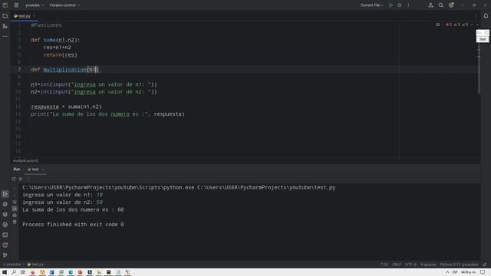Click multiplicacion() editor breadcrumb
The width and height of the screenshot is (491, 276).
click(25, 161)
